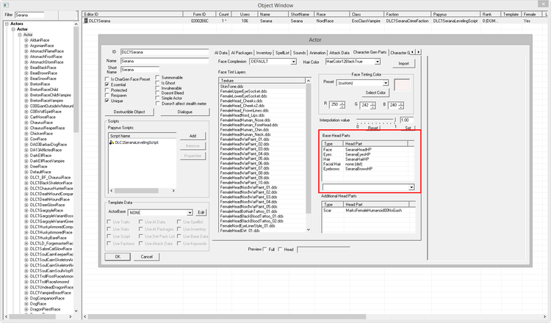Click the Reset interpolation button

(372, 128)
